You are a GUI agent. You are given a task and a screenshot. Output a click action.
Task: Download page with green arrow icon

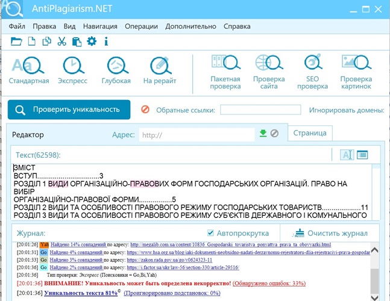tap(263, 134)
